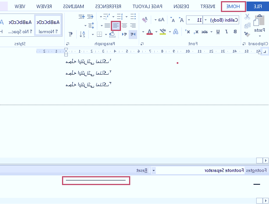Click the Cut scissors icon
This screenshot has height=204, width=269.
click(247, 17)
